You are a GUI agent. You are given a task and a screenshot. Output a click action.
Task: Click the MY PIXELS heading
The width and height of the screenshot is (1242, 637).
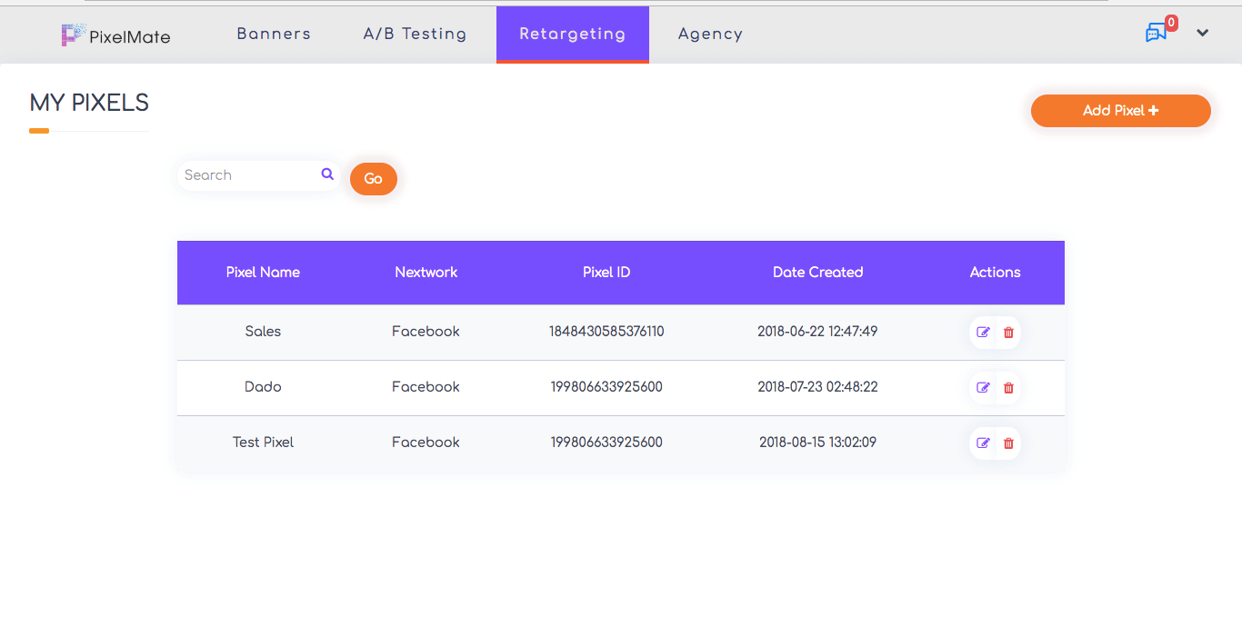89,103
